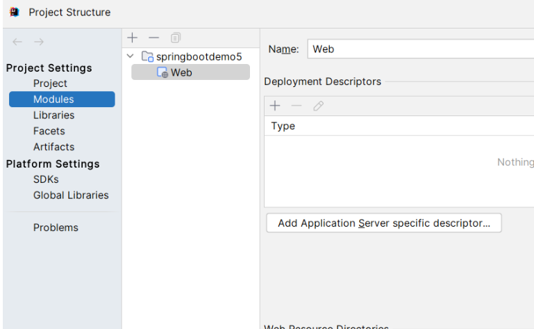Remove deployment descriptor with minus icon
This screenshot has height=329, width=534.
(x=297, y=106)
